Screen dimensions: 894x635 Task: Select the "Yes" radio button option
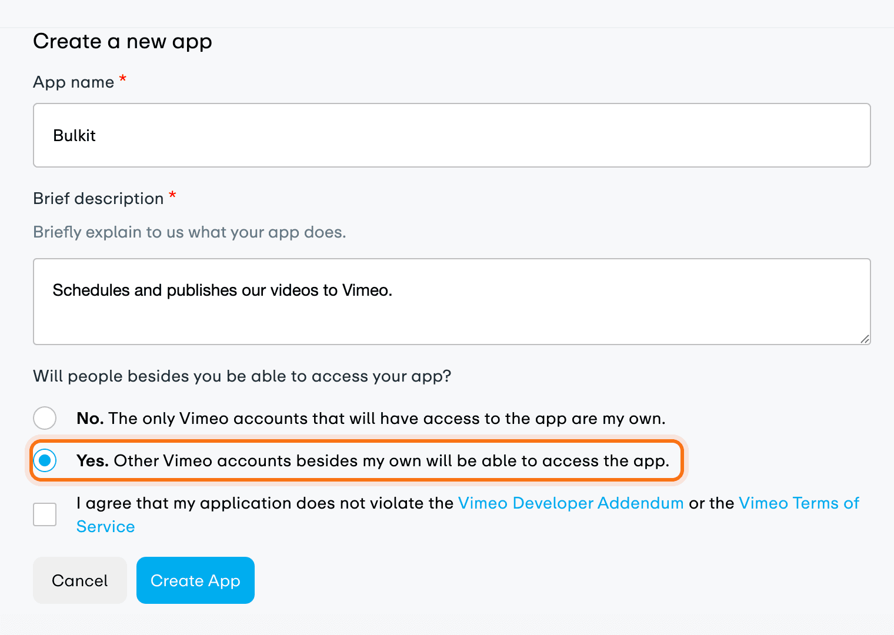click(45, 460)
